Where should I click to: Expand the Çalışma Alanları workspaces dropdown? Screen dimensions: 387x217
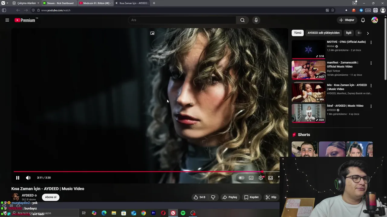[x=26, y=3]
